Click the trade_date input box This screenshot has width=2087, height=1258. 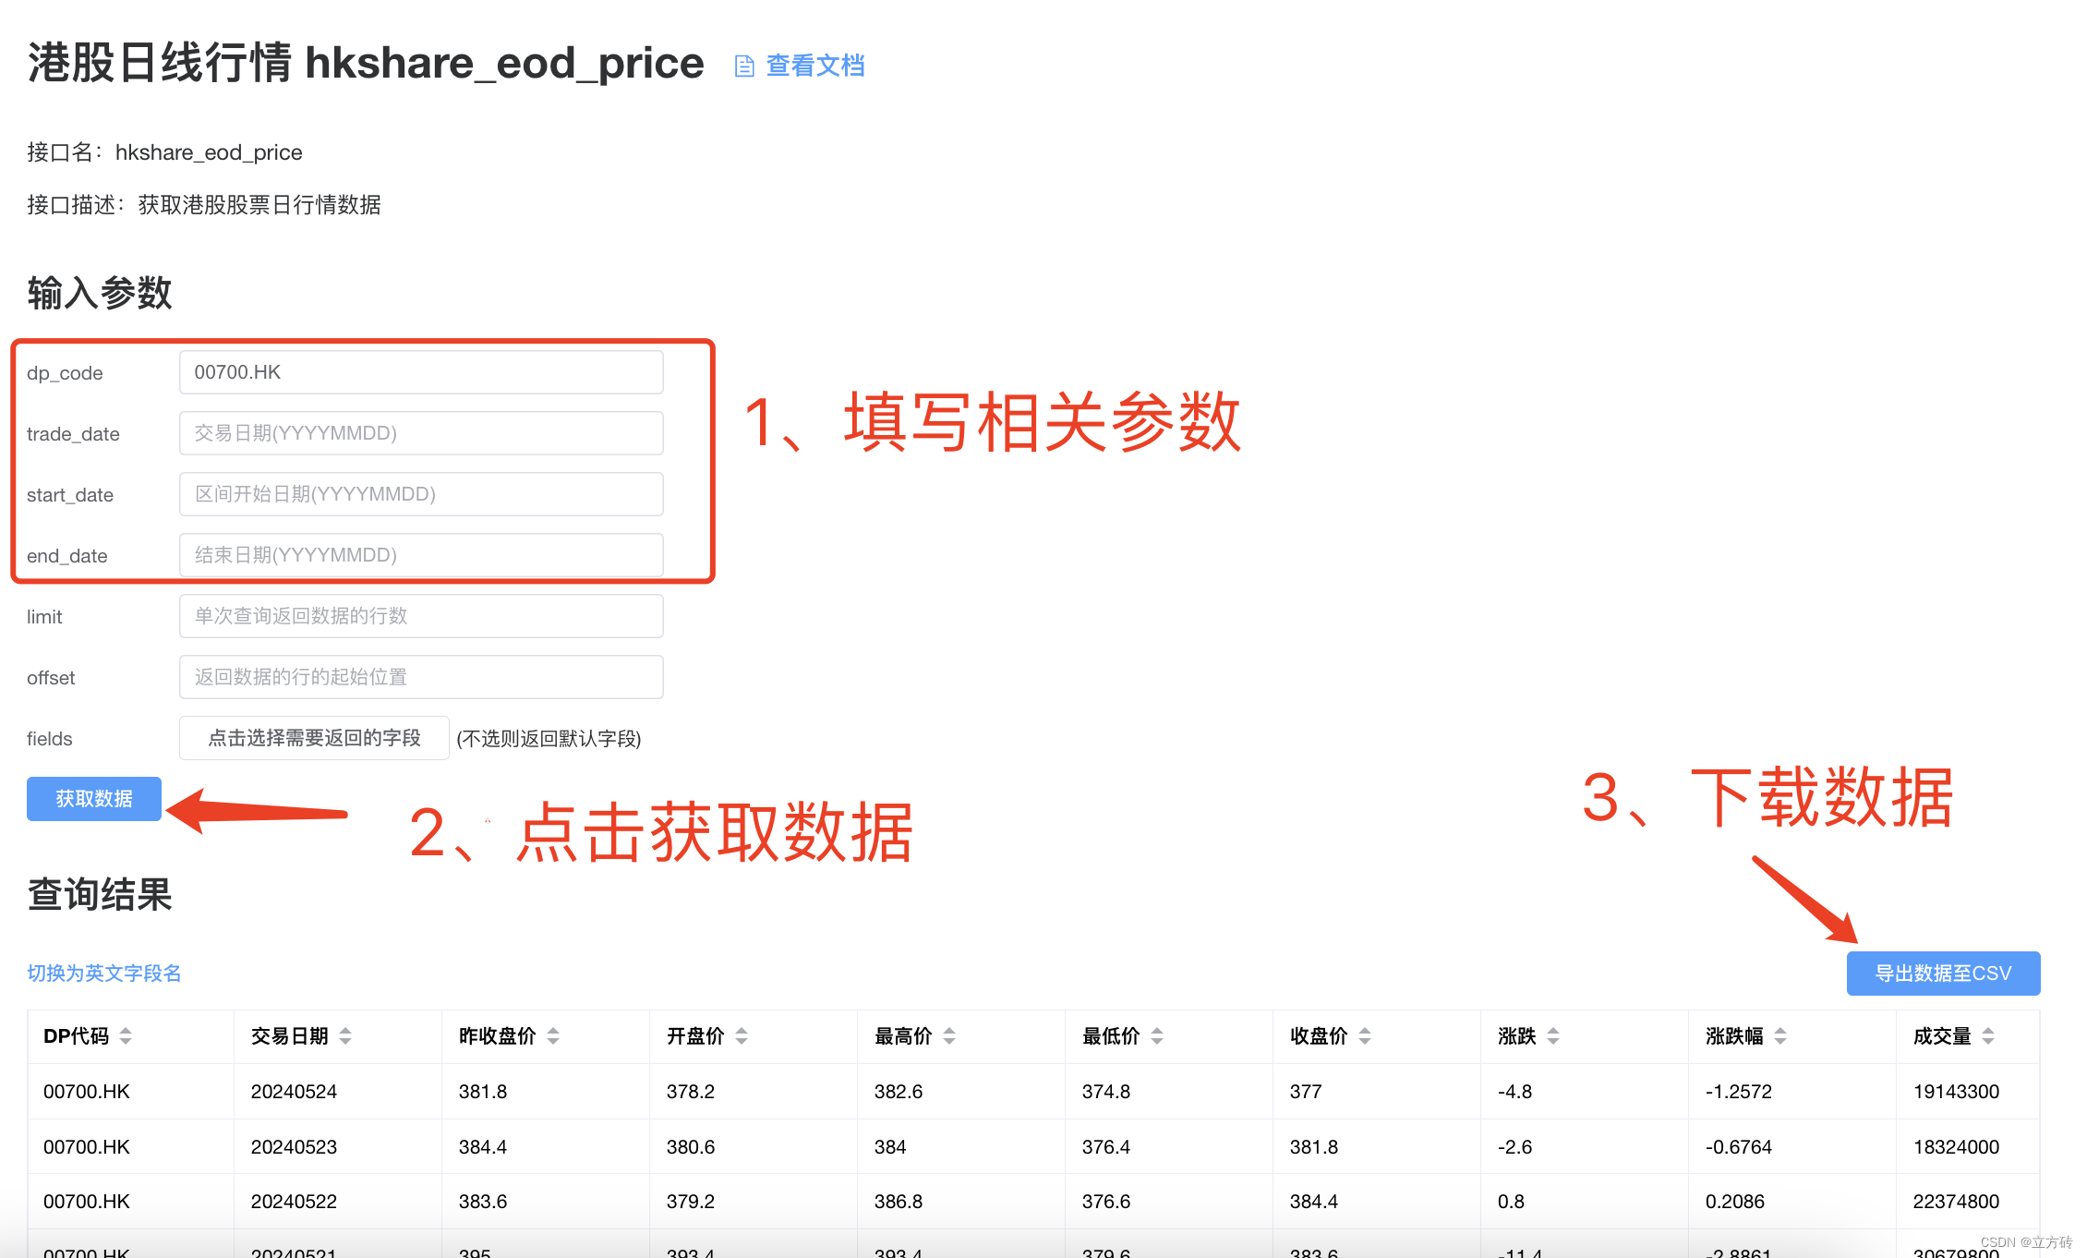(421, 433)
